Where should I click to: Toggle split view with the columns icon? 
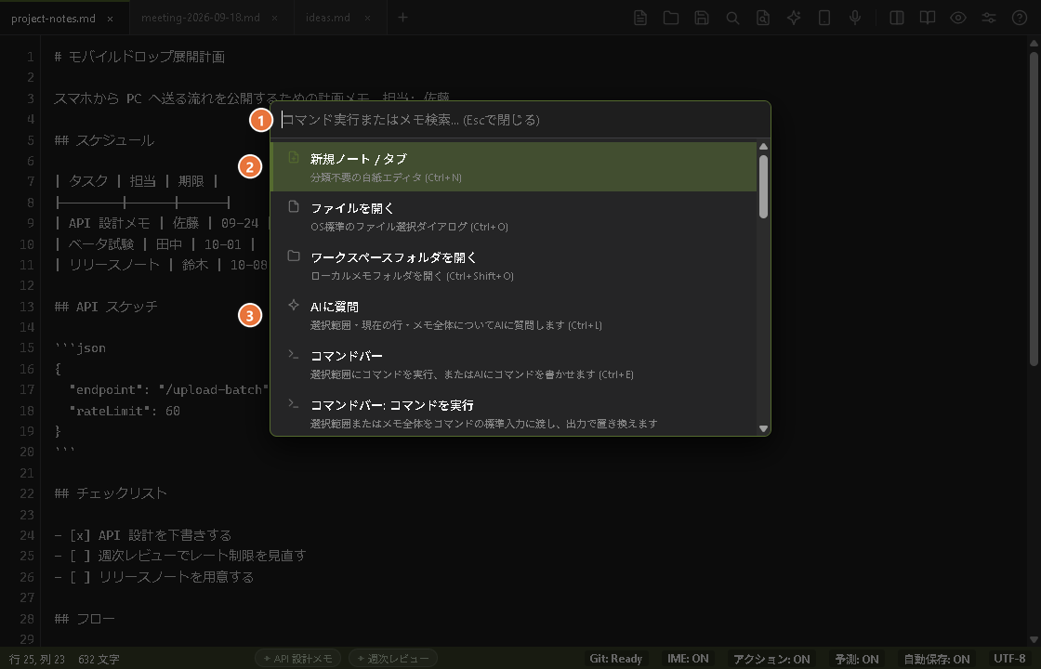[897, 18]
